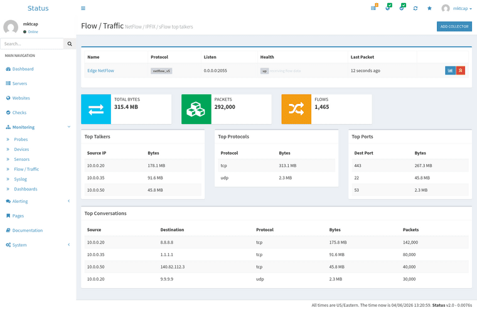Open the mktcap user dropdown
Viewport: 477px width, 310px height.
pos(462,9)
